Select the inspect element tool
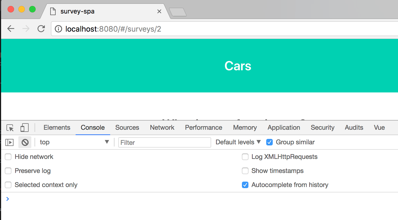This screenshot has height=220, width=398. tap(10, 127)
